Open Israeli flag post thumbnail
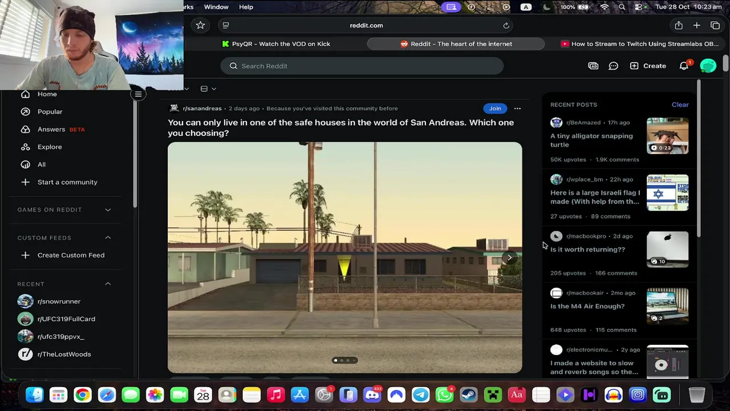 coord(667,193)
